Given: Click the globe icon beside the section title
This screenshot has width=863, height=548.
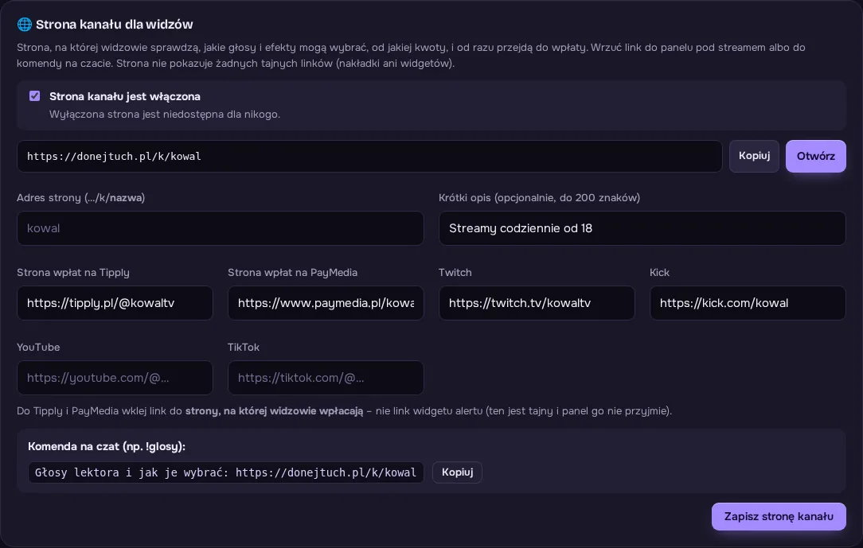Looking at the screenshot, I should click(24, 24).
